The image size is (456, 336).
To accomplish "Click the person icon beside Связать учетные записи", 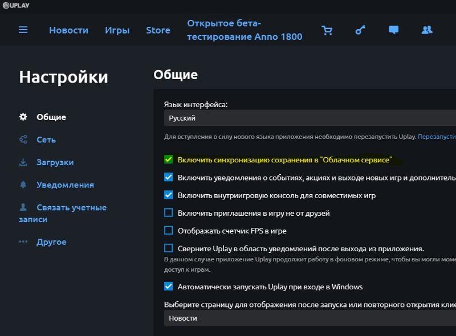I will click(x=23, y=207).
